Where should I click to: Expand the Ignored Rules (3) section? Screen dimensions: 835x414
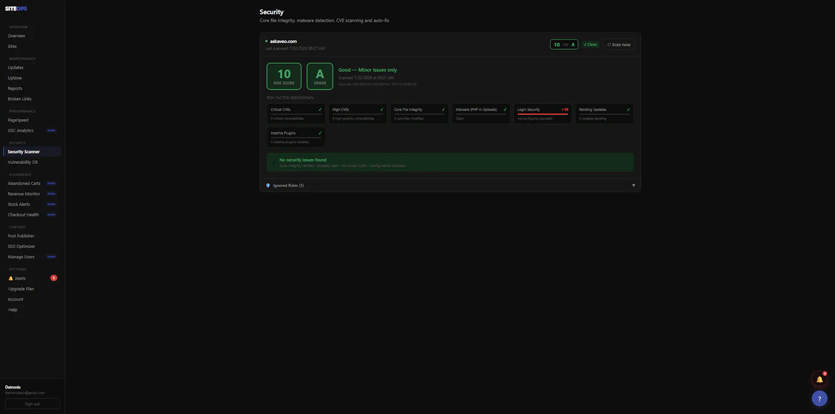pos(450,185)
